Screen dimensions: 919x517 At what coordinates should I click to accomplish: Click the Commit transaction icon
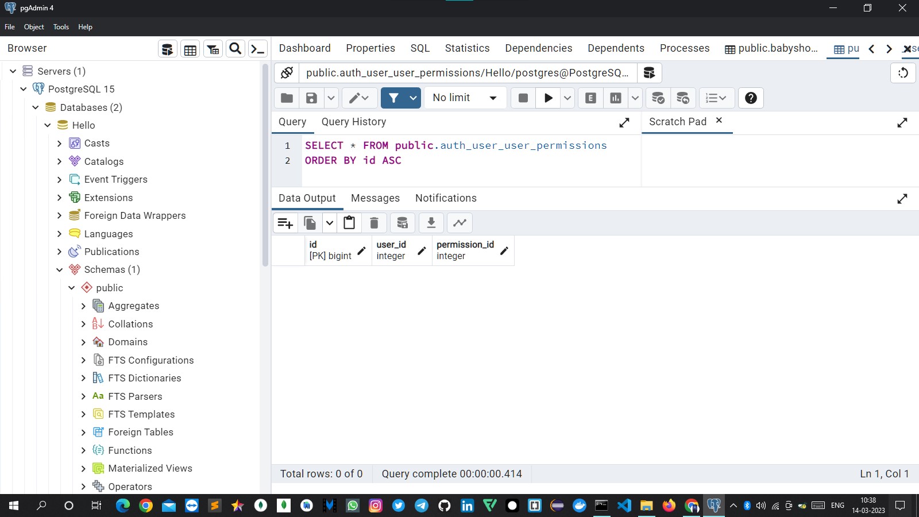coord(658,98)
